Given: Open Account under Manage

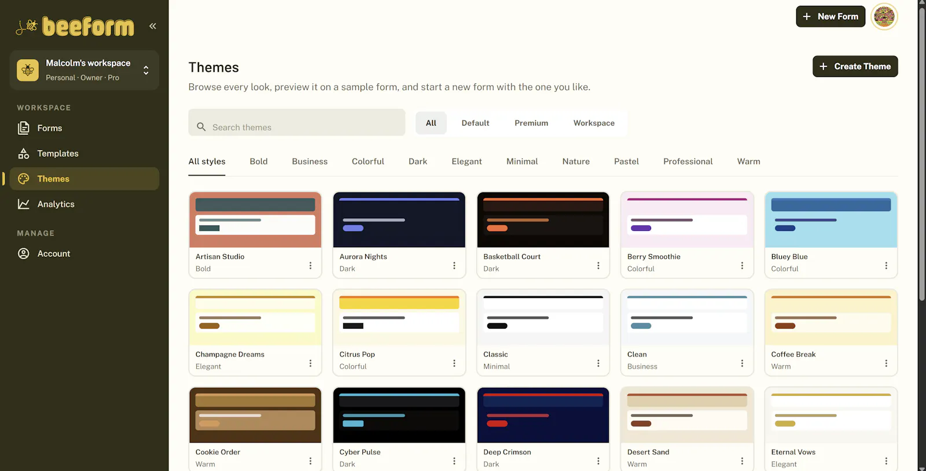Looking at the screenshot, I should [x=84, y=253].
